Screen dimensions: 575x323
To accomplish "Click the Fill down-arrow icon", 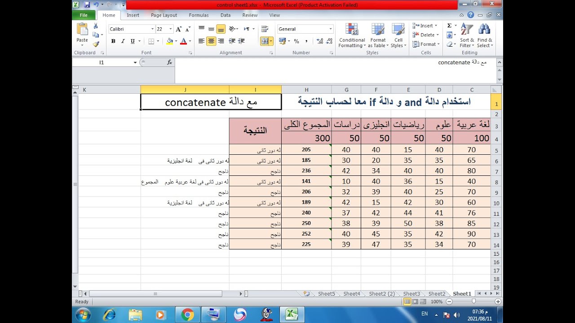I will tap(449, 35).
